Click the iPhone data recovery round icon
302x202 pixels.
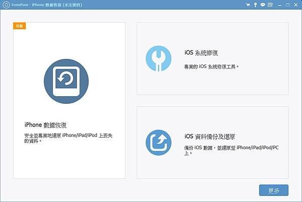[66, 81]
